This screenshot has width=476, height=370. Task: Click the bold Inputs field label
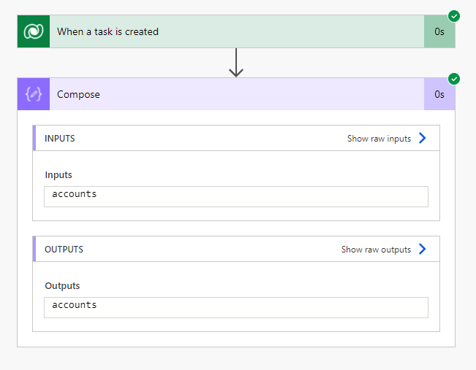point(58,175)
